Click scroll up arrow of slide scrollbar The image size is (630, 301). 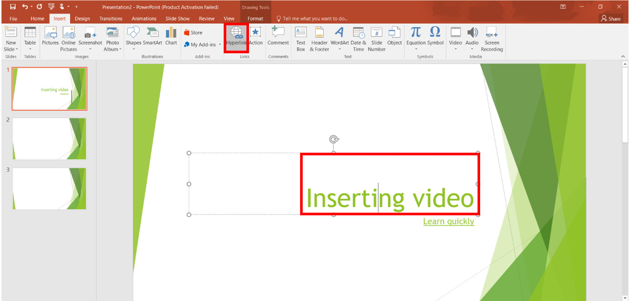point(625,64)
